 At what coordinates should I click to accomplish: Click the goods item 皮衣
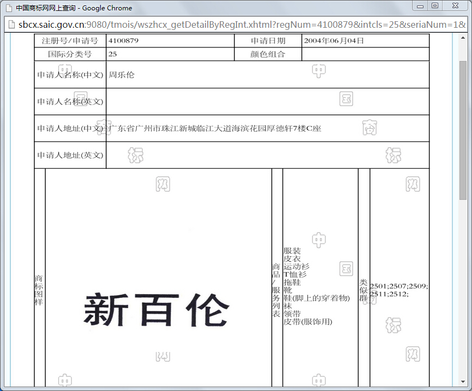click(292, 259)
